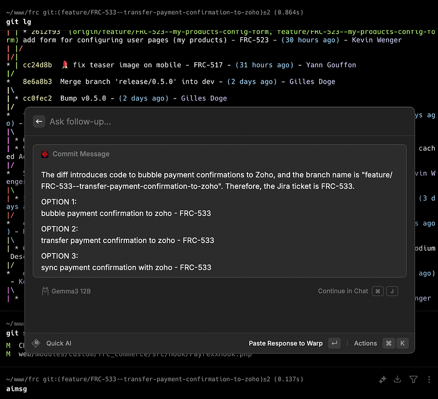Click the bottom prompt line showing 0.137s

[x=155, y=379]
